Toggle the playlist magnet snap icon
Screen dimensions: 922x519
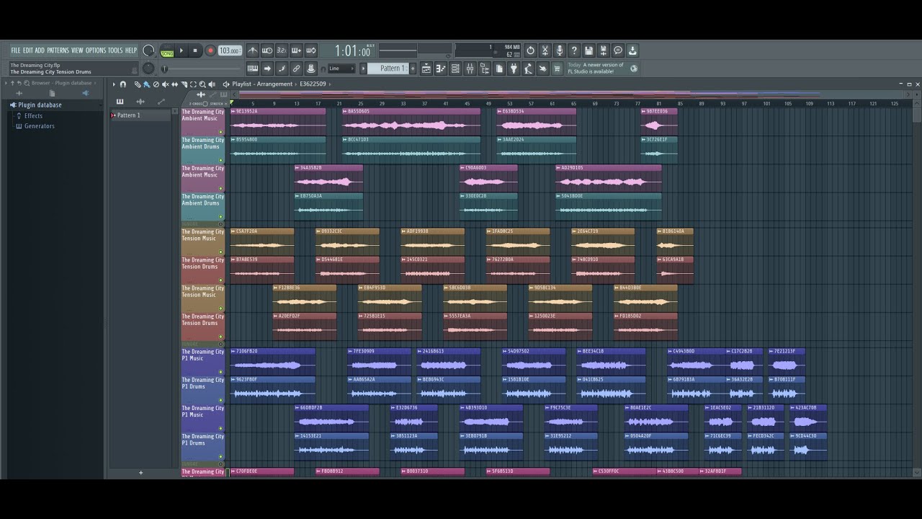[x=123, y=84]
